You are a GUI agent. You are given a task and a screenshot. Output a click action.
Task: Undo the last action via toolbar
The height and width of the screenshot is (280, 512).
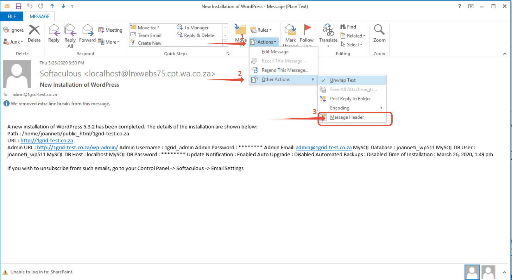[29, 6]
